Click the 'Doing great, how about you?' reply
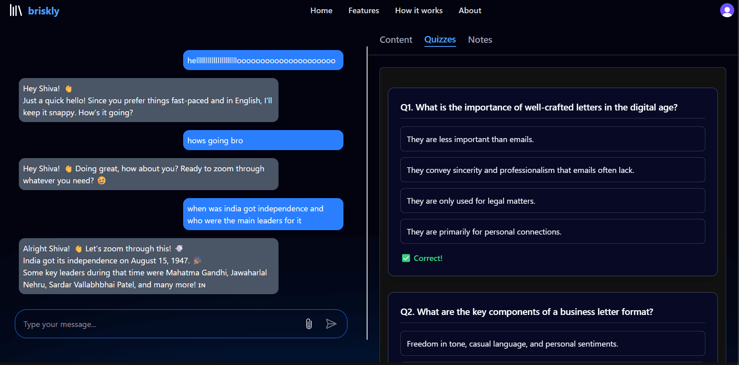 pyautogui.click(x=149, y=174)
